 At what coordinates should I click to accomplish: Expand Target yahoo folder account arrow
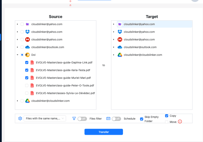click(114, 24)
